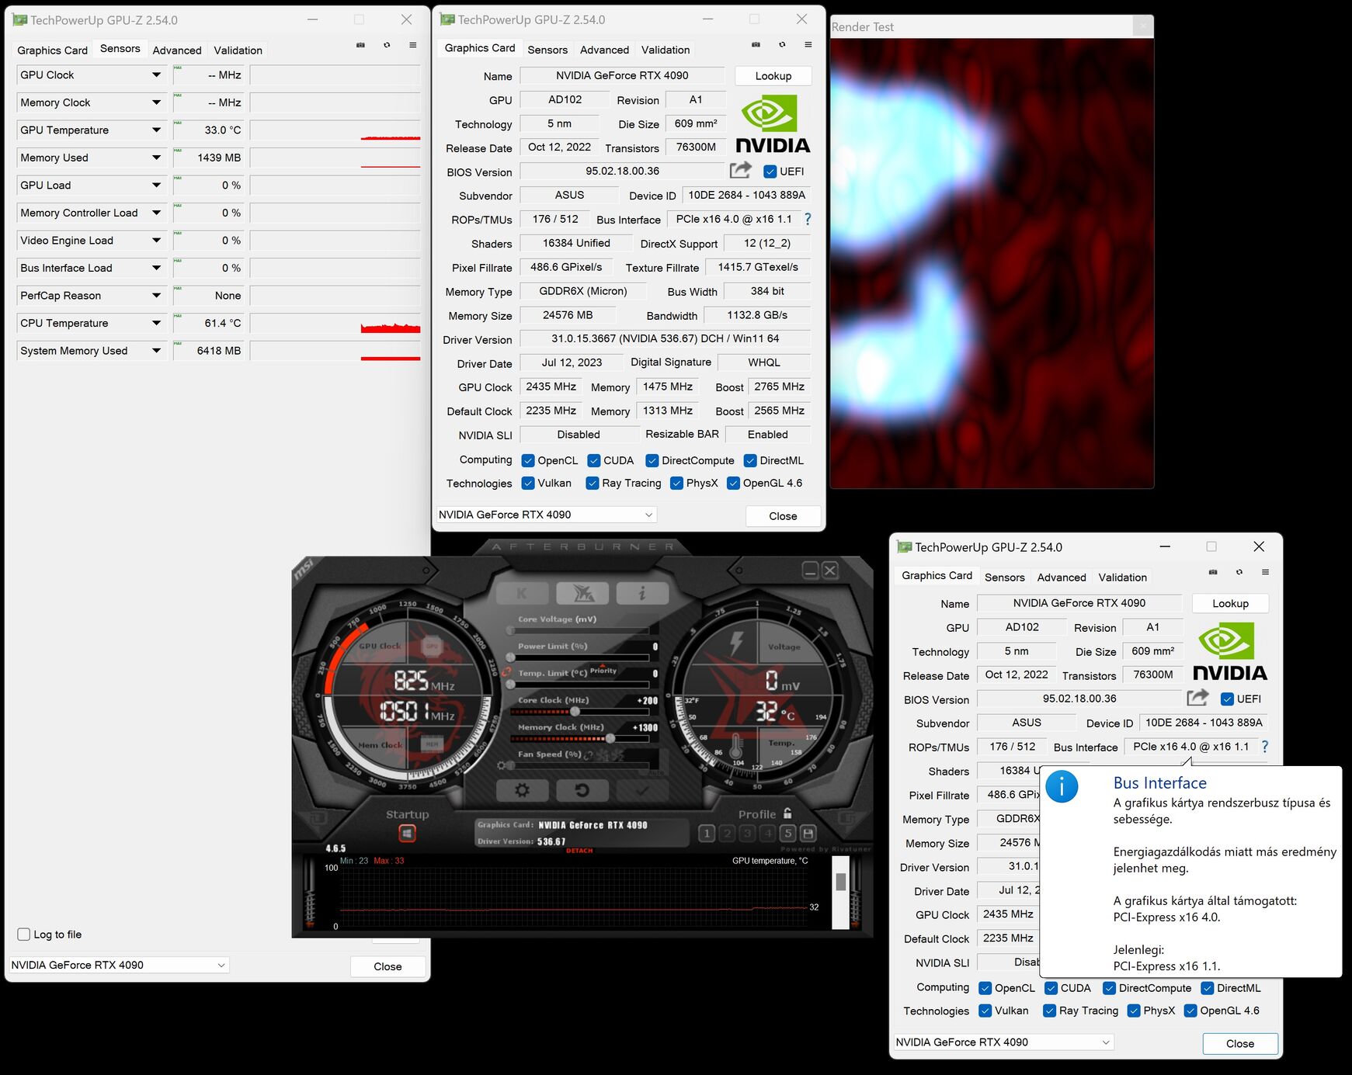Load profile slot 5 in Afterburner
The width and height of the screenshot is (1352, 1075).
(787, 834)
